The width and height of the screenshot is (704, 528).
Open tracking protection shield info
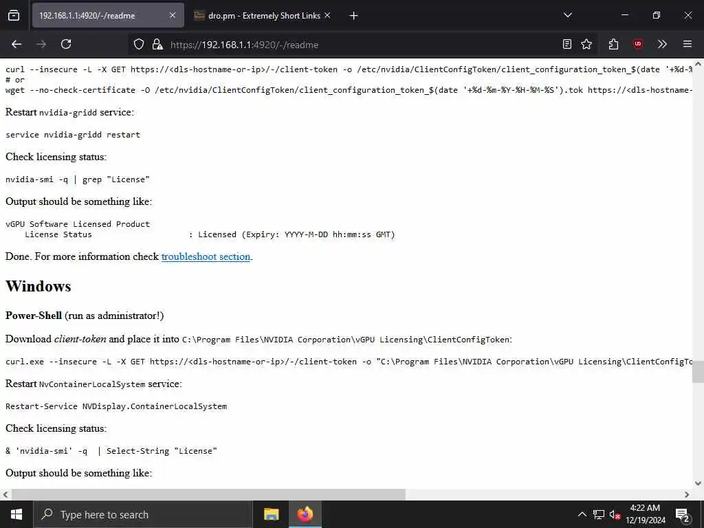[139, 44]
